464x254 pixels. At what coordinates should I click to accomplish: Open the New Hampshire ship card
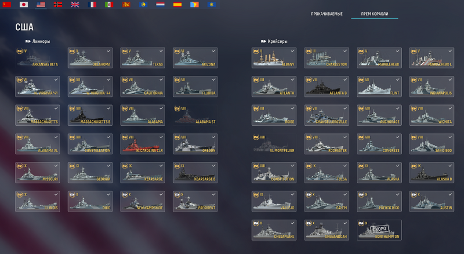143,202
